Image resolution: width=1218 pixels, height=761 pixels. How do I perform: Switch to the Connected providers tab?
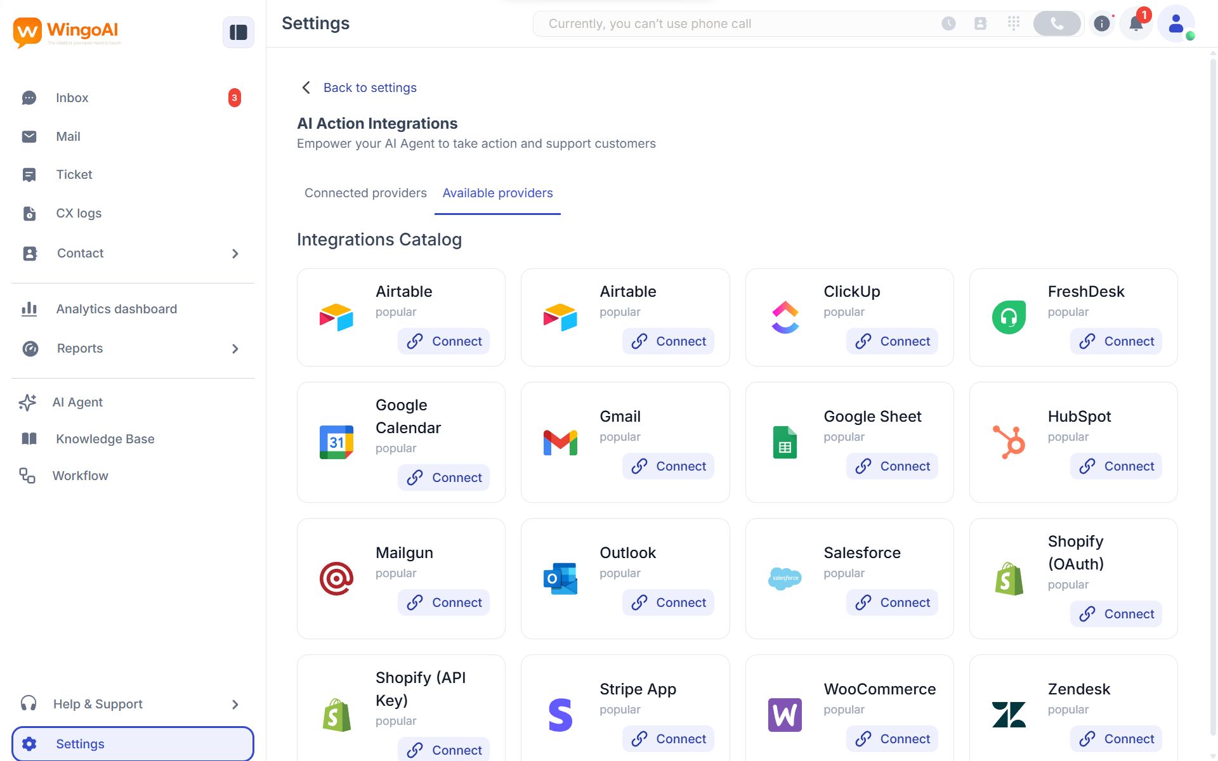tap(365, 193)
